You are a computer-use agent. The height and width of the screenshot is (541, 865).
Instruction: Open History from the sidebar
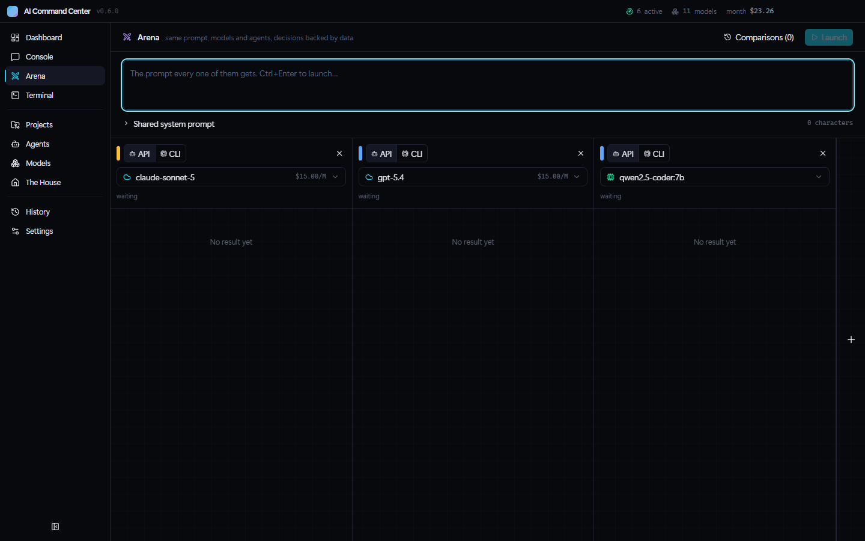click(55, 212)
